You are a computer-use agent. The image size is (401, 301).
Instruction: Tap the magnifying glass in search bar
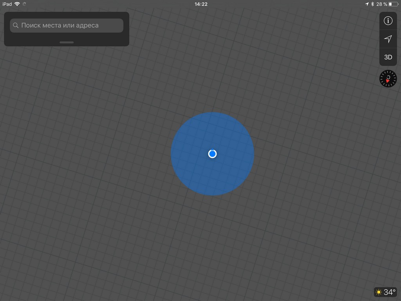pyautogui.click(x=16, y=25)
